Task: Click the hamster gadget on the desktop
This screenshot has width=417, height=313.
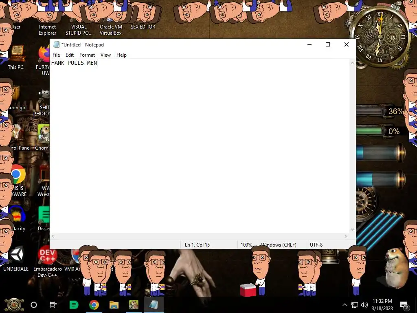Action: [396, 267]
